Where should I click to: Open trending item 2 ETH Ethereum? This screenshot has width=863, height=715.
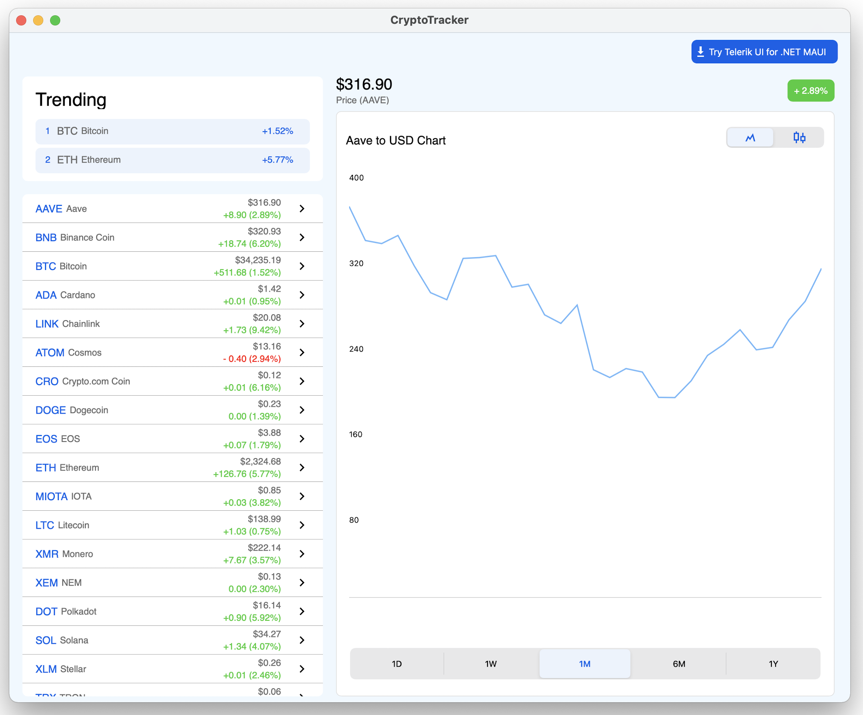click(173, 160)
